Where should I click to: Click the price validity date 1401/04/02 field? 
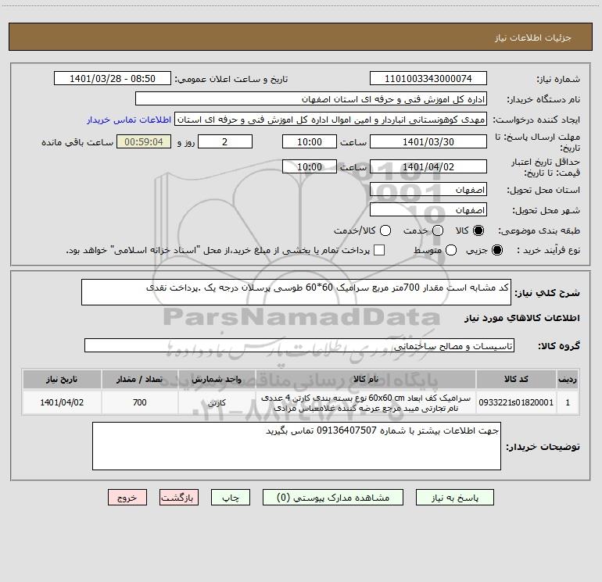428,166
